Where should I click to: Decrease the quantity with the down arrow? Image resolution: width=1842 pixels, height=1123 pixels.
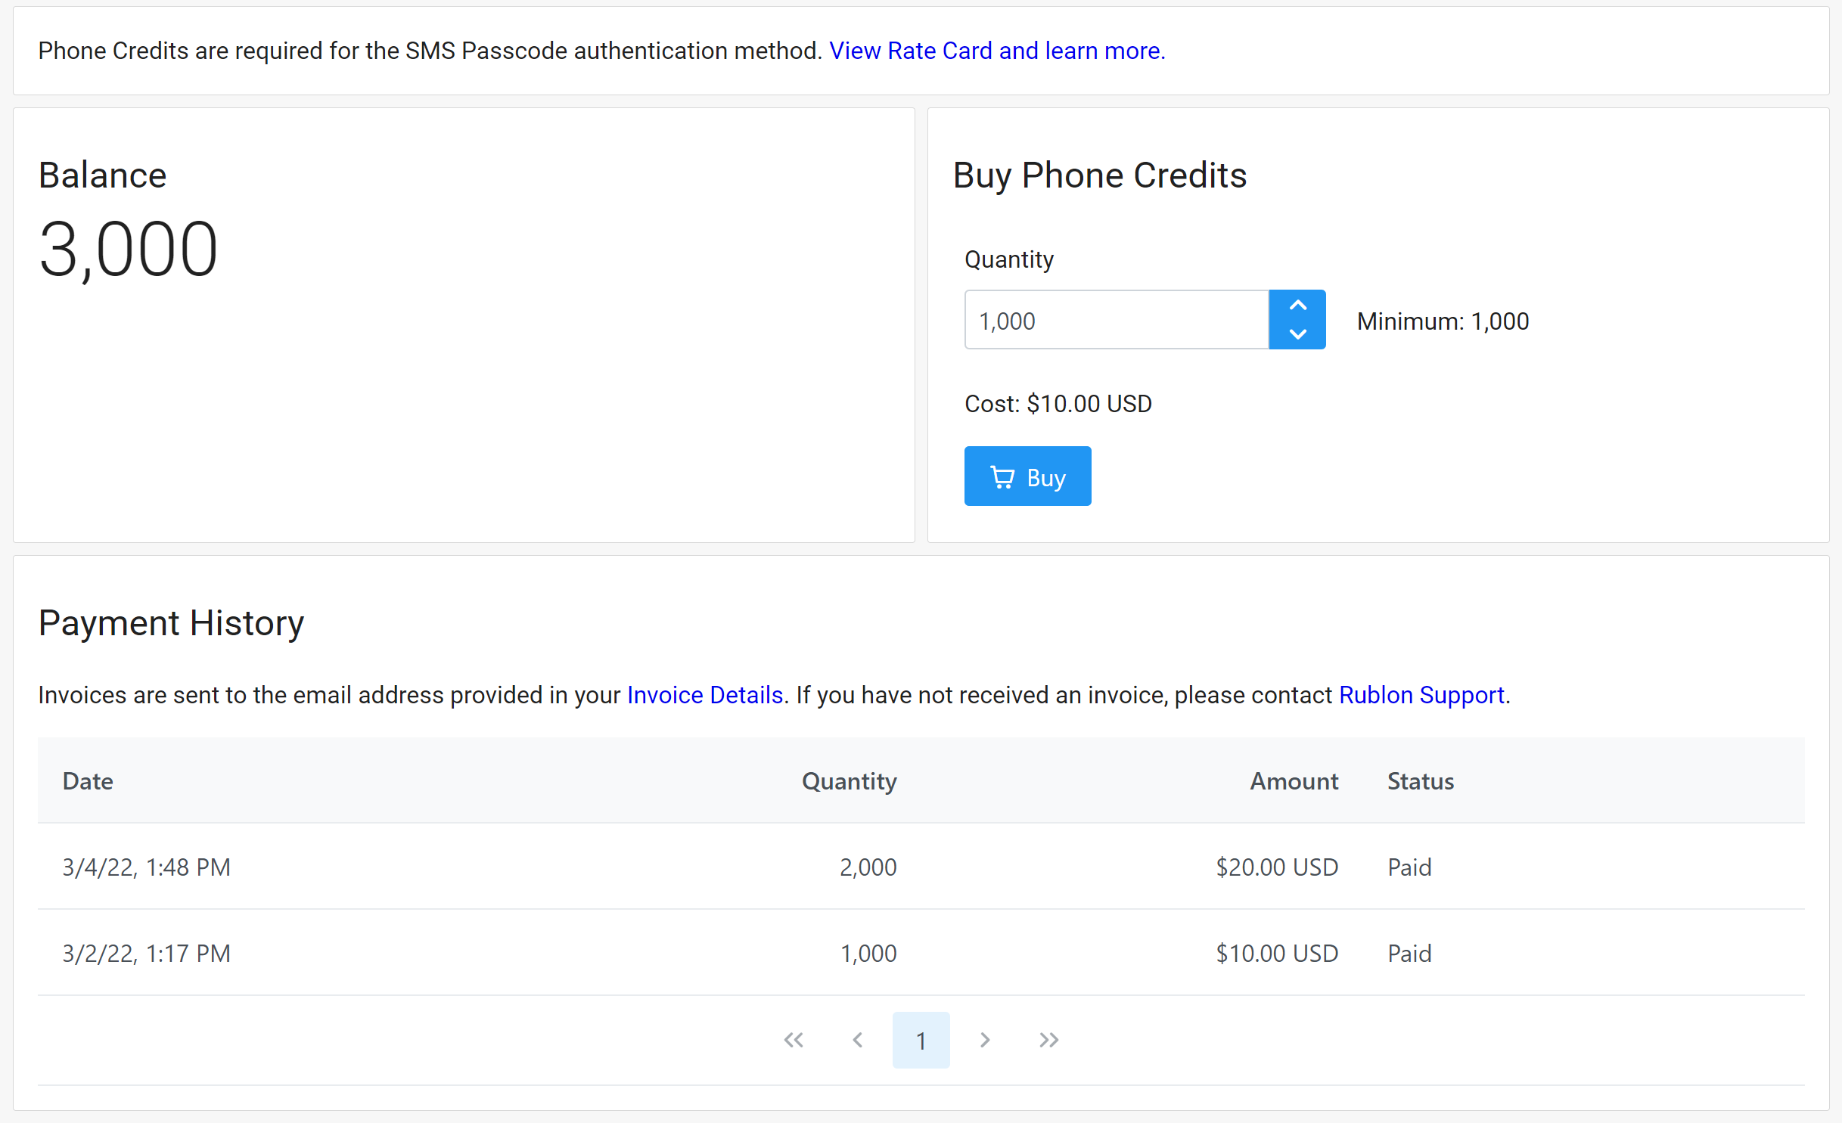1297,334
